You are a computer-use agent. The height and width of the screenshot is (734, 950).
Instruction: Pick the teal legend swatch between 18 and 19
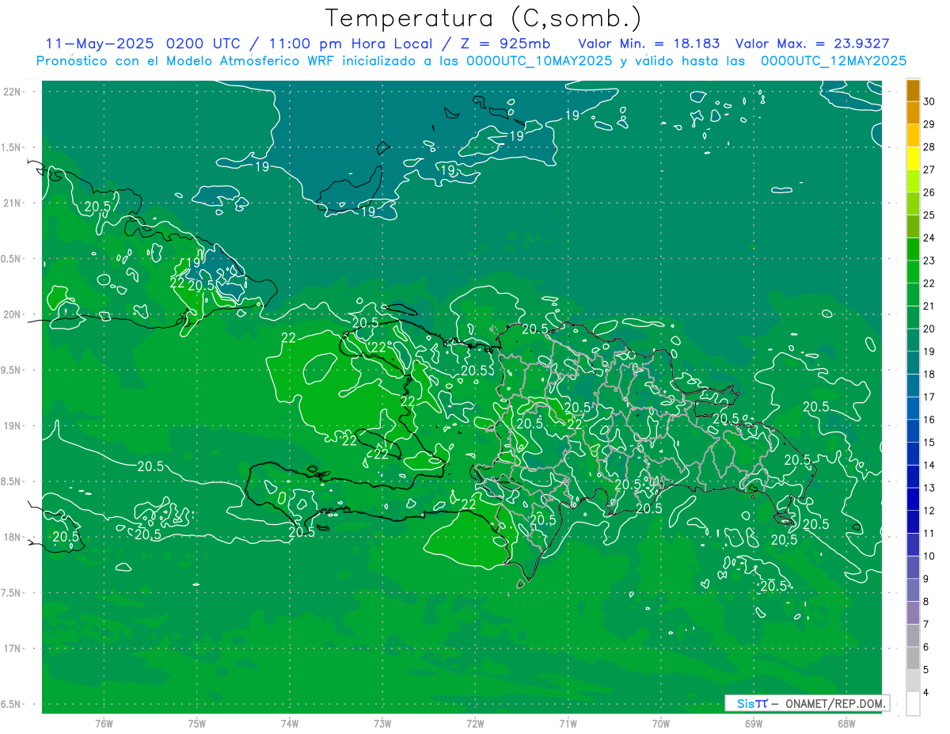click(x=913, y=363)
